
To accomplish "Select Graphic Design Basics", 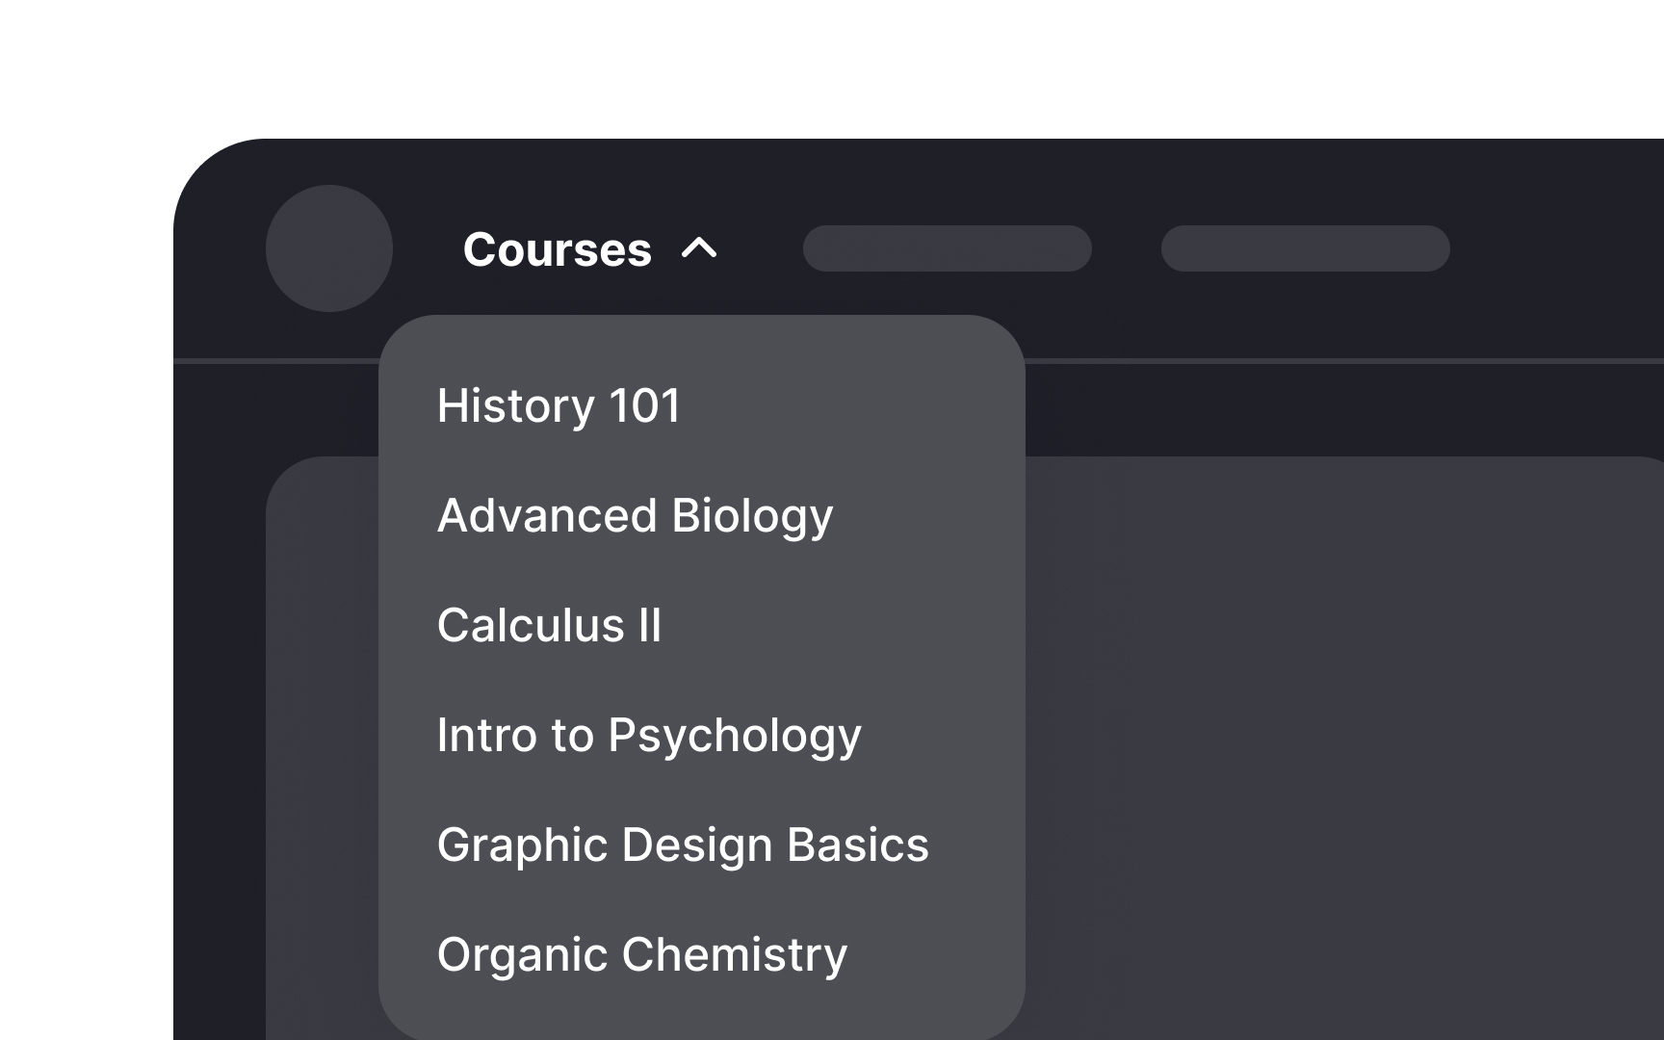I will [x=683, y=845].
